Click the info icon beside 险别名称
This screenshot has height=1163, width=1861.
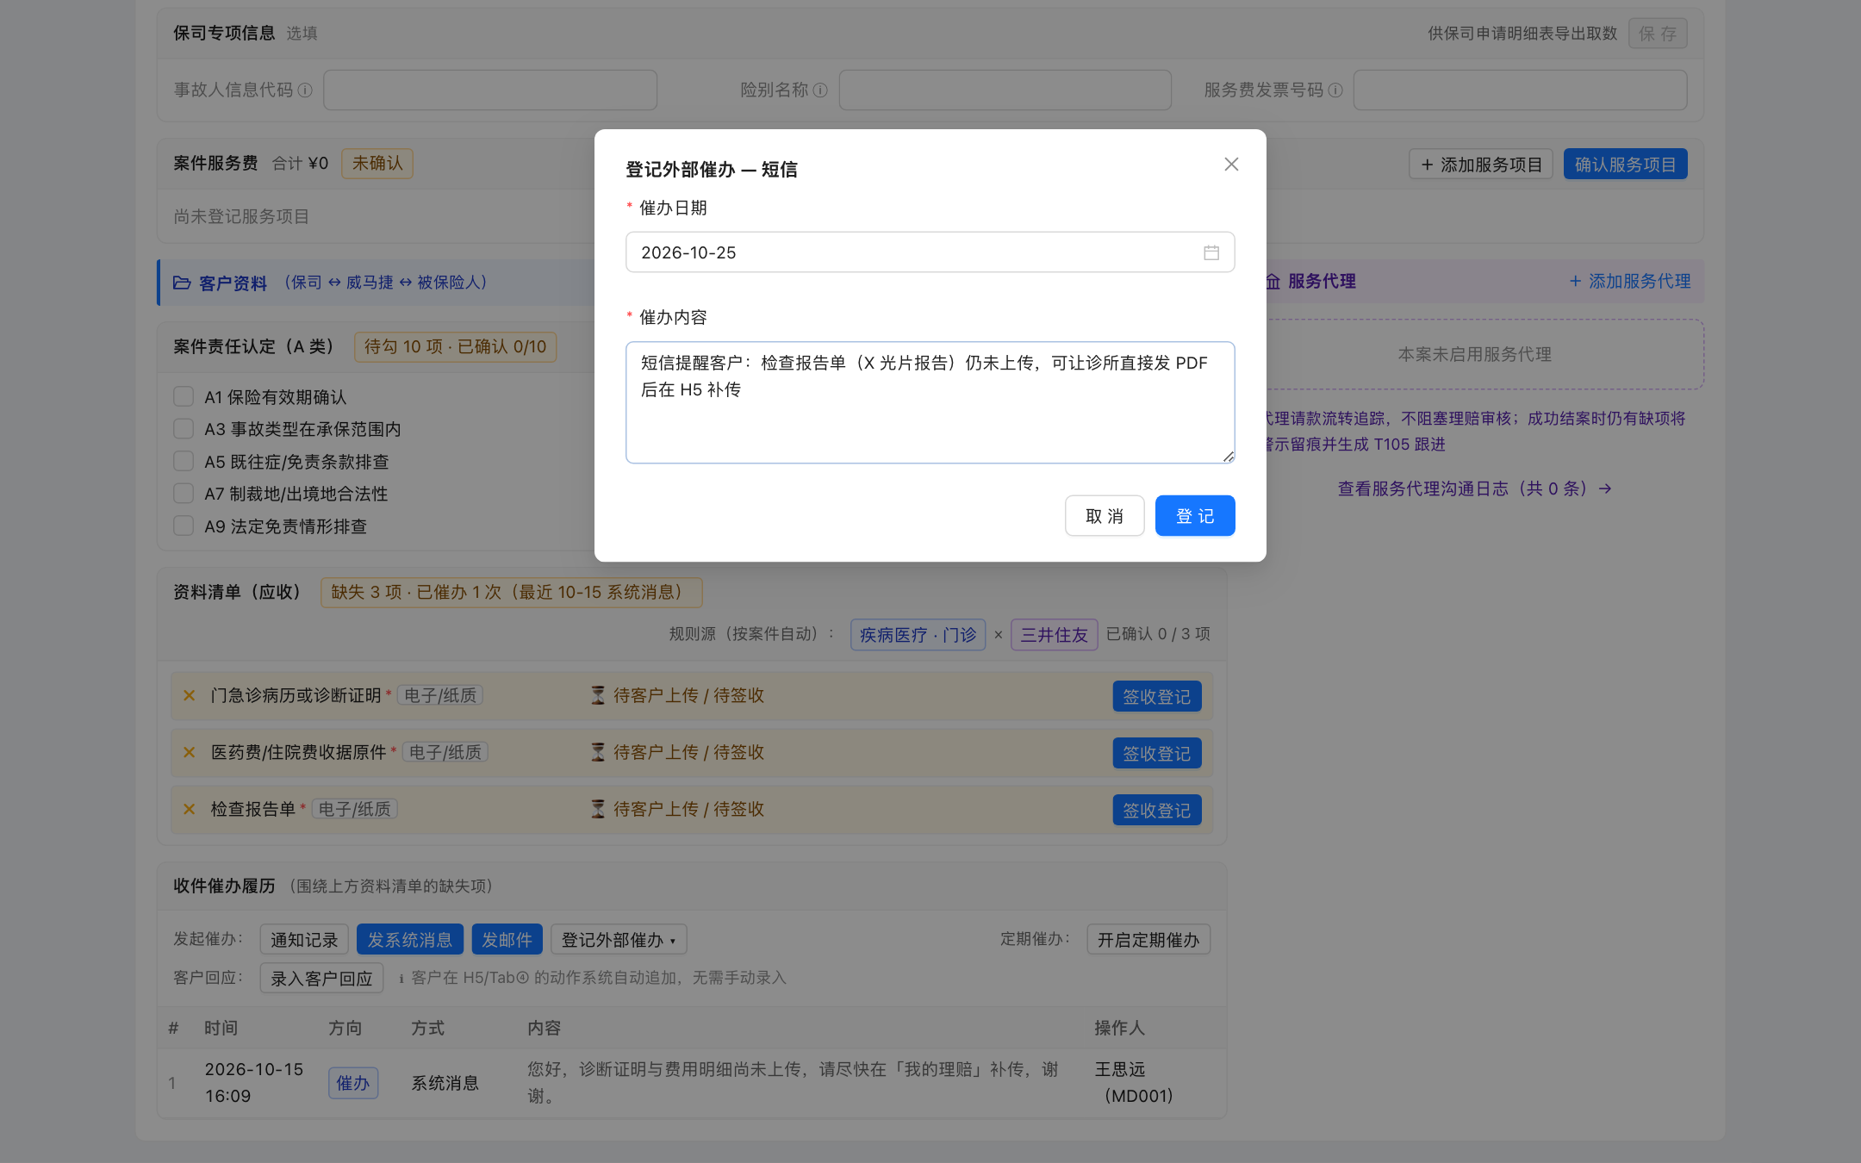click(820, 90)
